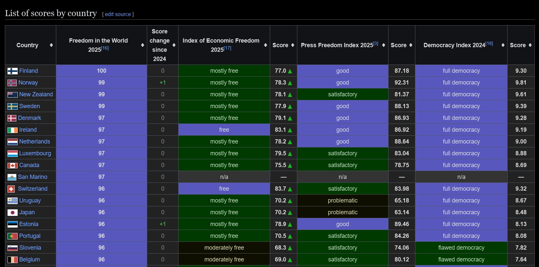Open citation 16 next to Freedom in the World

tap(105, 48)
